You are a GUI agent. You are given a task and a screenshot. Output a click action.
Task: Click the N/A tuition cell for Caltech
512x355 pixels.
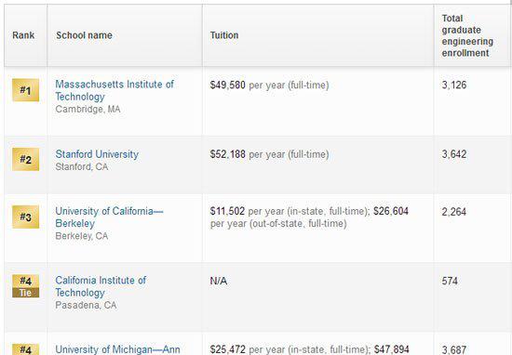(x=219, y=281)
